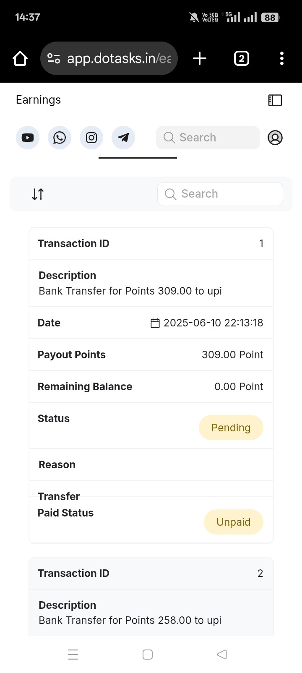Open the Telegram icon link
This screenshot has height=673, width=302.
point(123,138)
